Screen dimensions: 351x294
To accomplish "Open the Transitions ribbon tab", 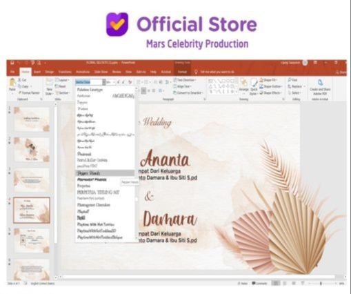I will (x=65, y=72).
